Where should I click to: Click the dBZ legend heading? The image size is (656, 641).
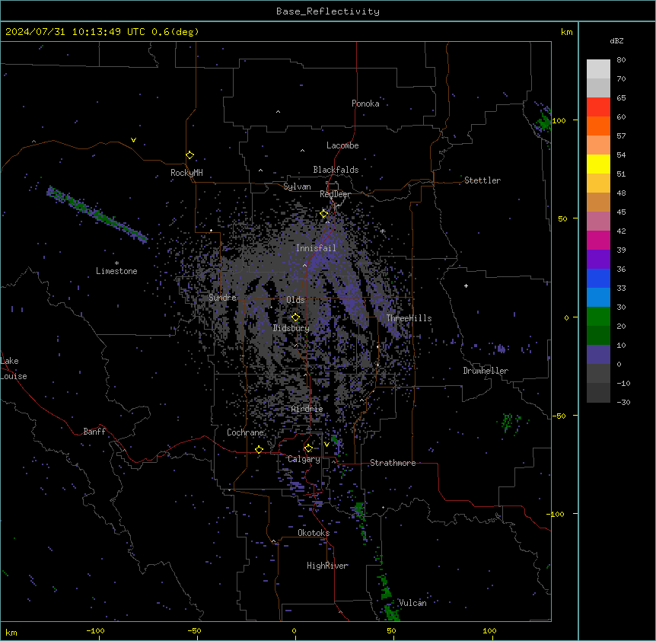pyautogui.click(x=616, y=41)
